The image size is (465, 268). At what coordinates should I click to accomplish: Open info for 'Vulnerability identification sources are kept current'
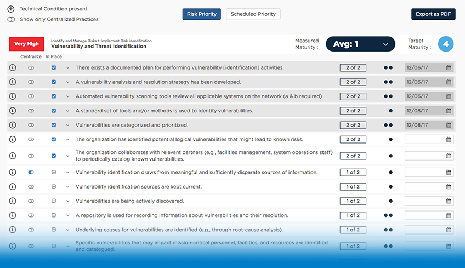[13, 187]
